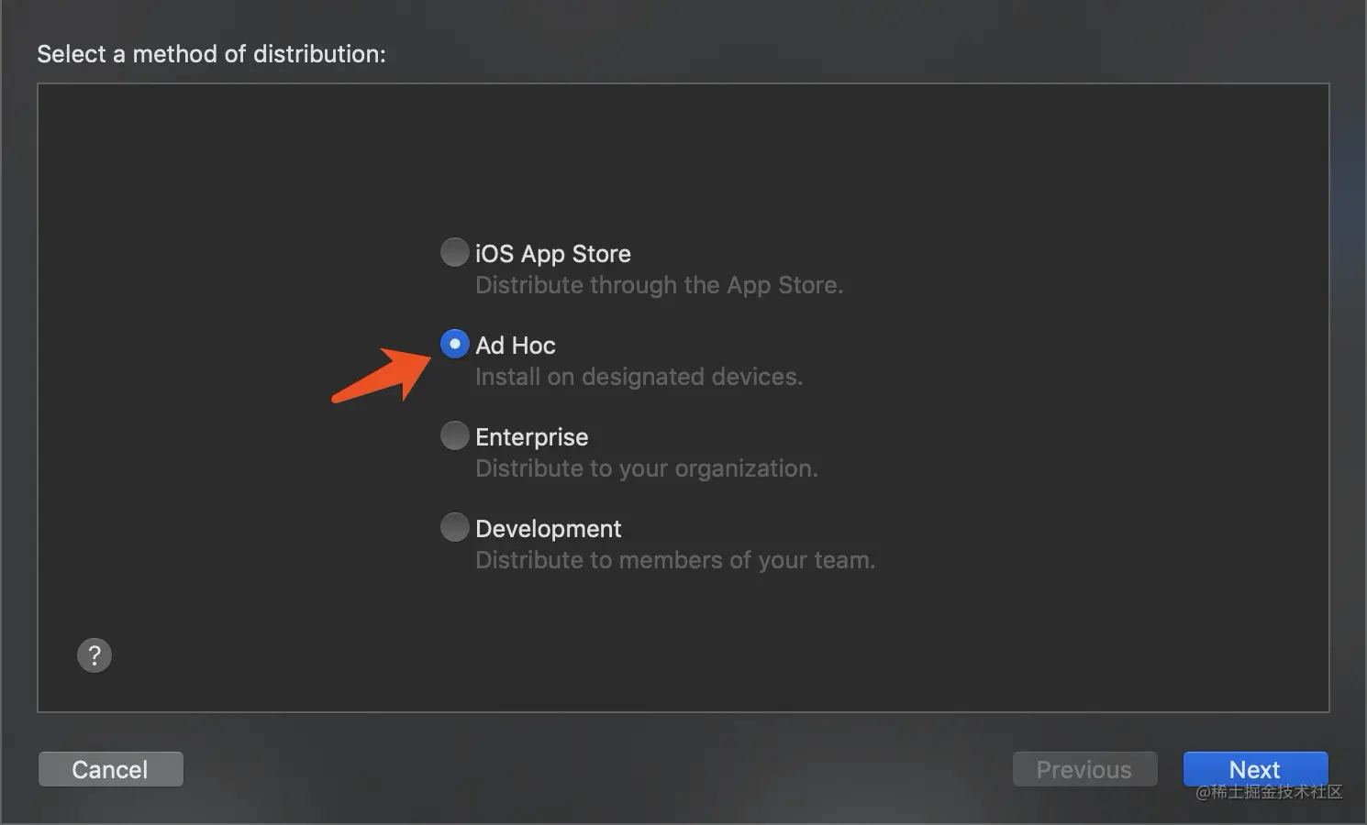Click the "Development" option label

pyautogui.click(x=548, y=529)
